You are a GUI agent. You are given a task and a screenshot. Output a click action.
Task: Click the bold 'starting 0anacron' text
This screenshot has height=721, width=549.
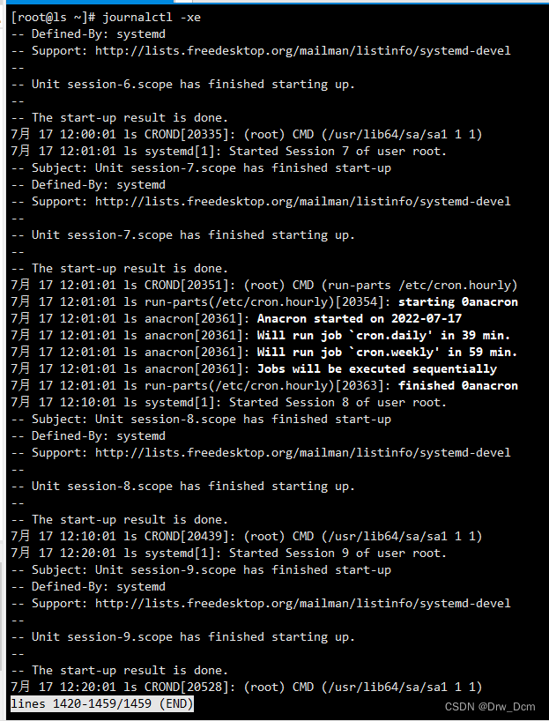coord(458,302)
